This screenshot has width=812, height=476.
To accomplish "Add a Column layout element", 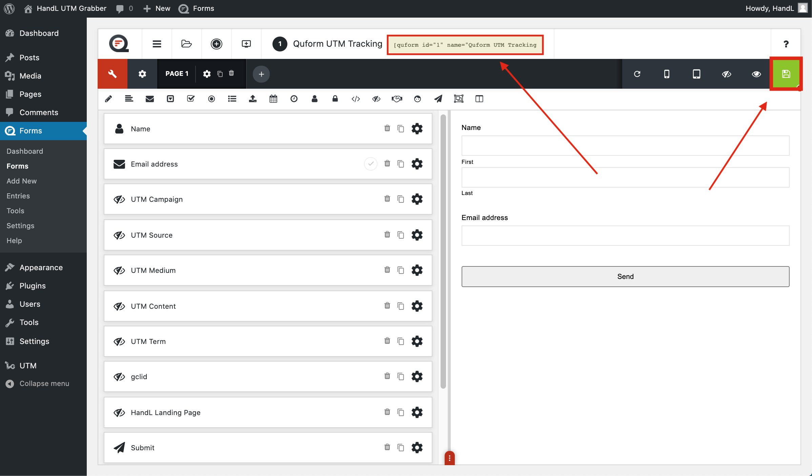I will click(x=479, y=99).
